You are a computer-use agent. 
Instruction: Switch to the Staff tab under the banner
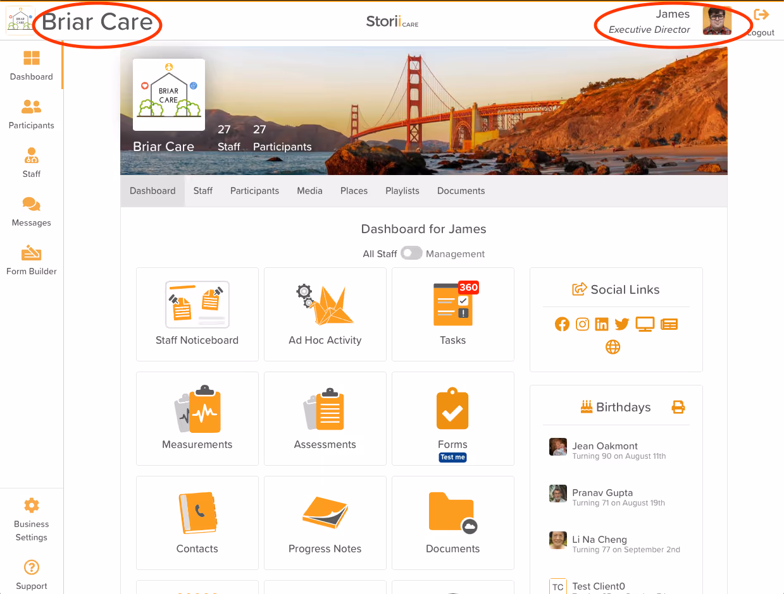[203, 191]
